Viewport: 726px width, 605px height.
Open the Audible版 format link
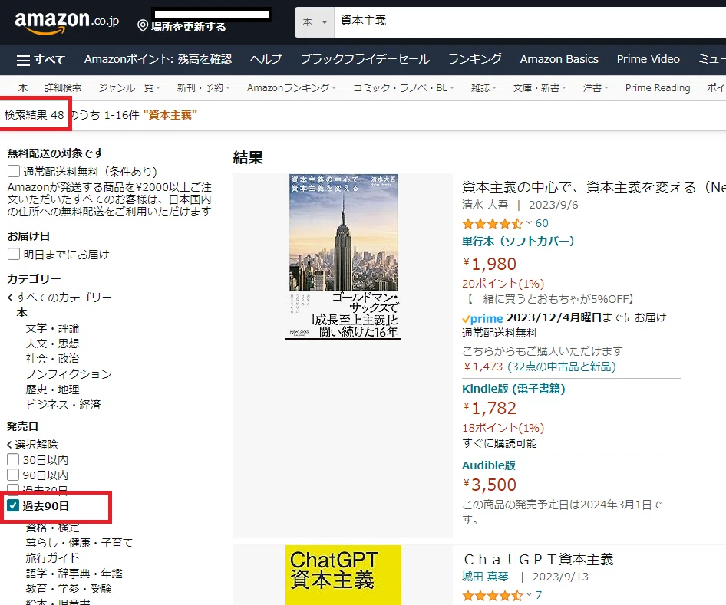coord(488,465)
